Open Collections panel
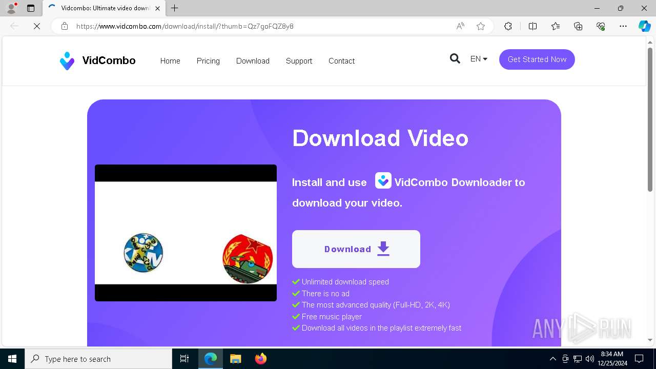Screen dimensions: 656x369 pyautogui.click(x=578, y=26)
